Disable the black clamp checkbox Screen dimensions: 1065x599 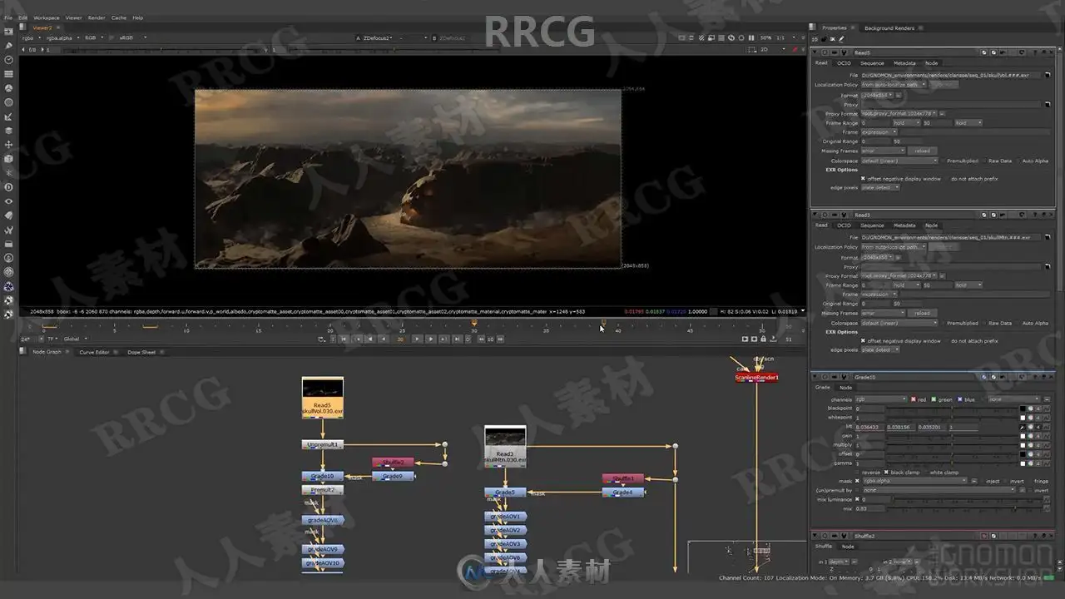tap(887, 472)
